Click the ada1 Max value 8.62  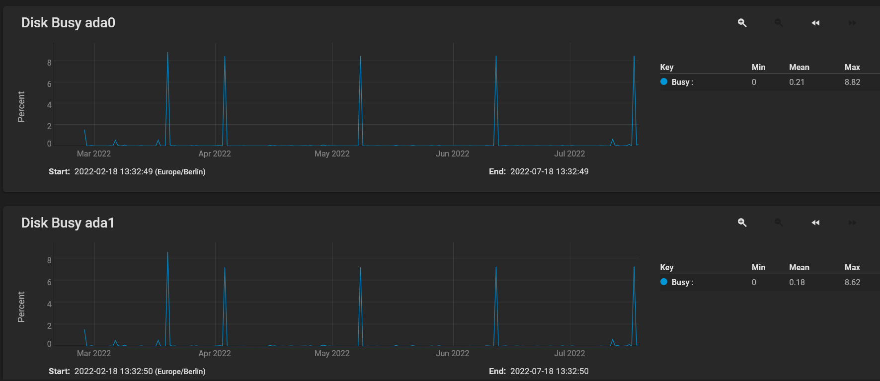click(x=852, y=282)
